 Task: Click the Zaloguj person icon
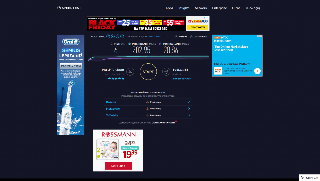pyautogui.click(x=247, y=8)
